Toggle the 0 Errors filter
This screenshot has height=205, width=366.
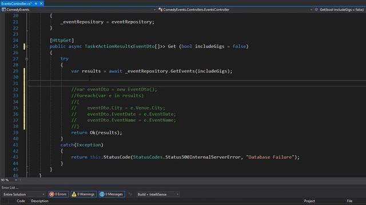click(x=58, y=194)
